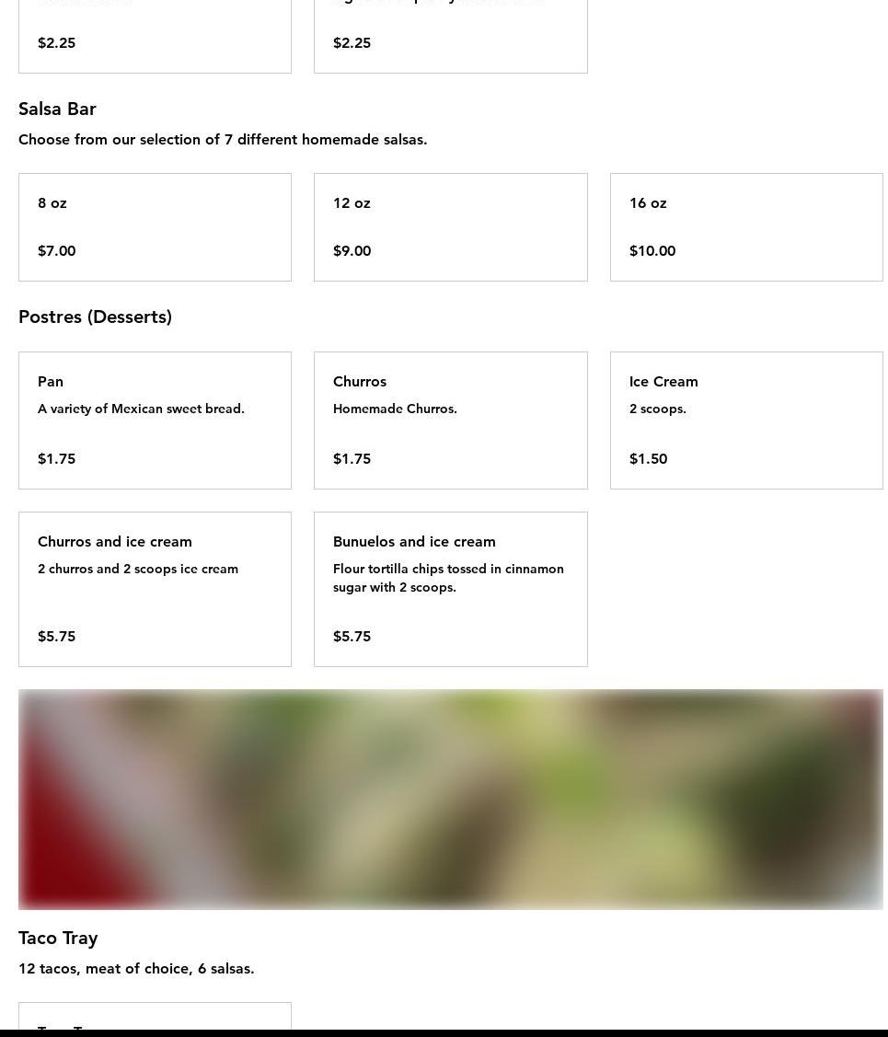Click the Salsa Bar section heading
Image resolution: width=888 pixels, height=1037 pixels.
(x=57, y=109)
